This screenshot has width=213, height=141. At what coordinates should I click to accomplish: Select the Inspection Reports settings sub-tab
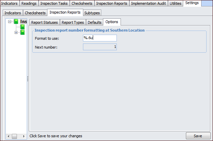pyautogui.click(x=65, y=12)
